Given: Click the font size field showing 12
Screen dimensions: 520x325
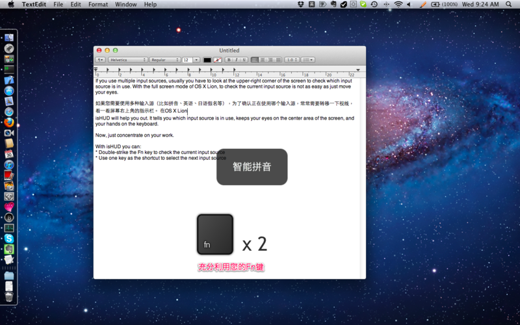Looking at the screenshot, I should [x=187, y=60].
